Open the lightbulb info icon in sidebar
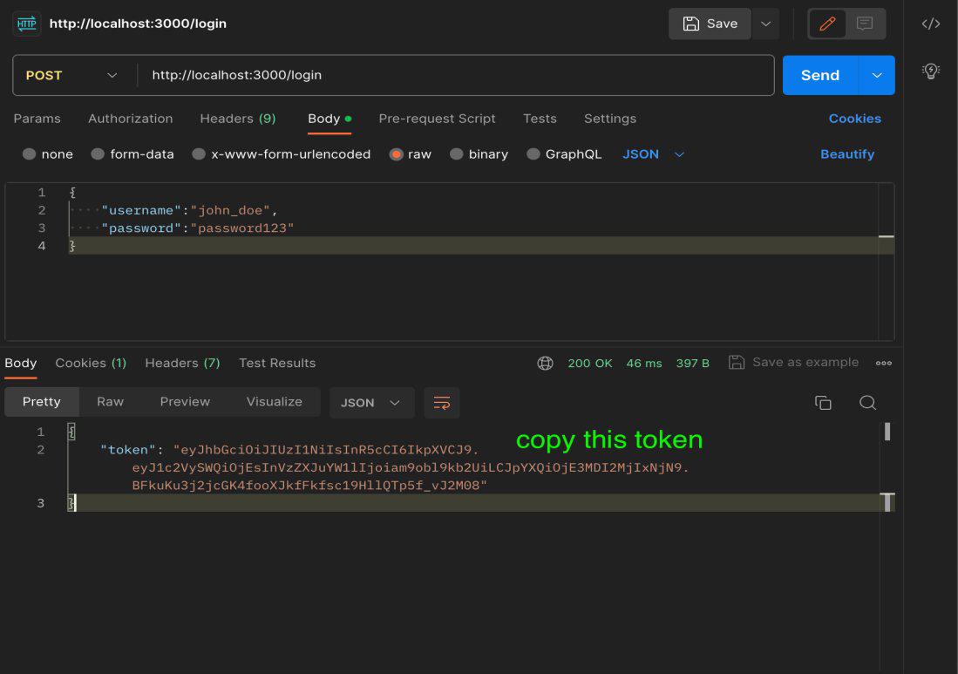Image resolution: width=958 pixels, height=674 pixels. [930, 71]
